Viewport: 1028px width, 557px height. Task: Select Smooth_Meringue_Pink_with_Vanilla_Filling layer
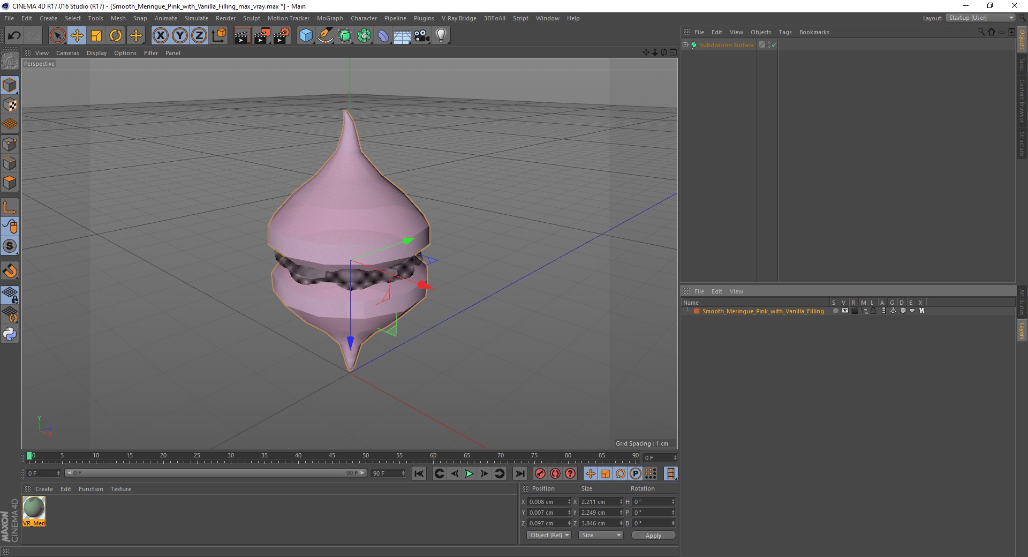[x=763, y=311]
